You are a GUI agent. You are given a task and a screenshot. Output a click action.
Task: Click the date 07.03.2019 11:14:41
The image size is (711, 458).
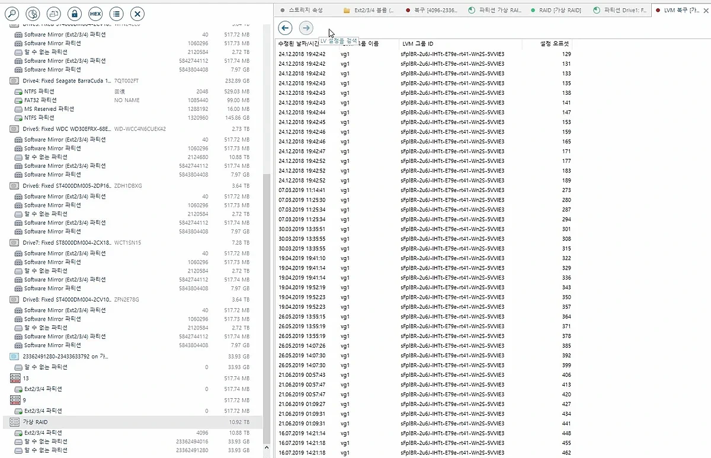click(302, 190)
